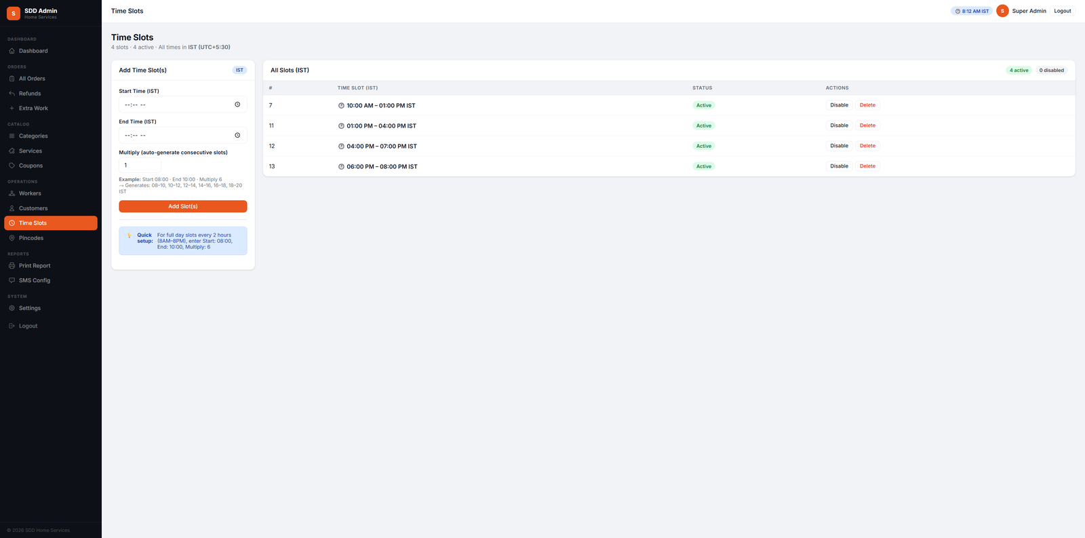Disable the 10:00 AM – 01:00 PM slot
Image resolution: width=1085 pixels, height=538 pixels.
(x=839, y=105)
